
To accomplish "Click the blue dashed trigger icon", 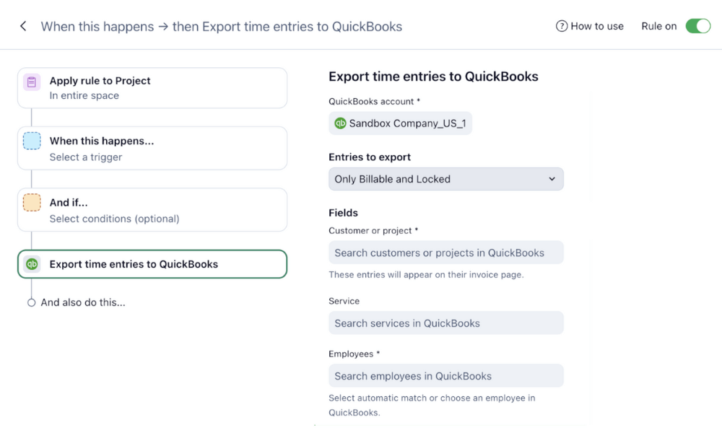I will [32, 141].
